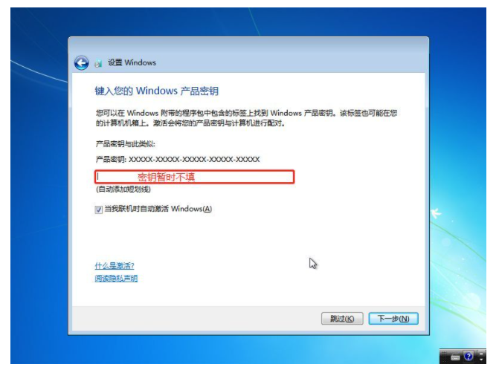
Task: Click the 下一步(N) next button
Action: pyautogui.click(x=393, y=319)
